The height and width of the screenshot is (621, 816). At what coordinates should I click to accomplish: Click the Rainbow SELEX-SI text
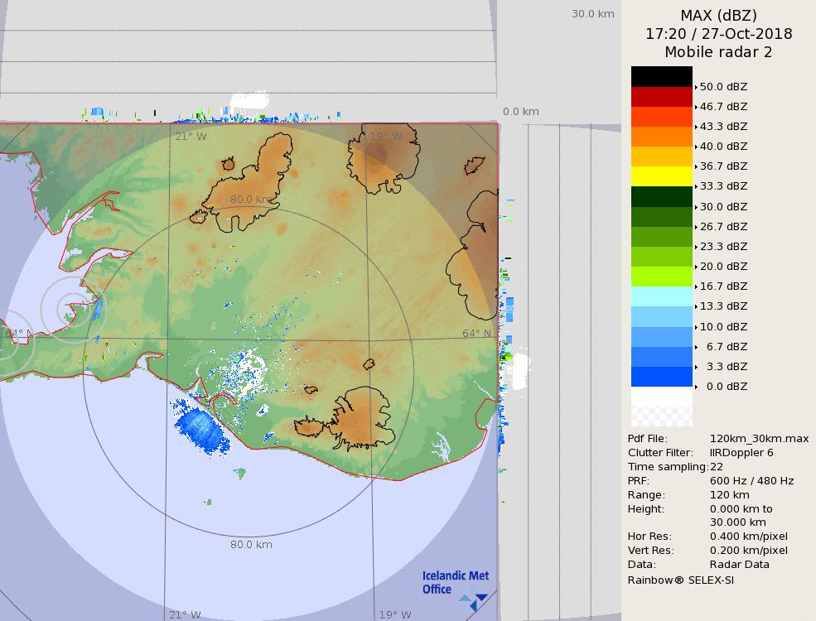pos(680,580)
